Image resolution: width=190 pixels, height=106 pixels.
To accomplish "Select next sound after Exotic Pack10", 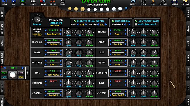I will (126, 95).
